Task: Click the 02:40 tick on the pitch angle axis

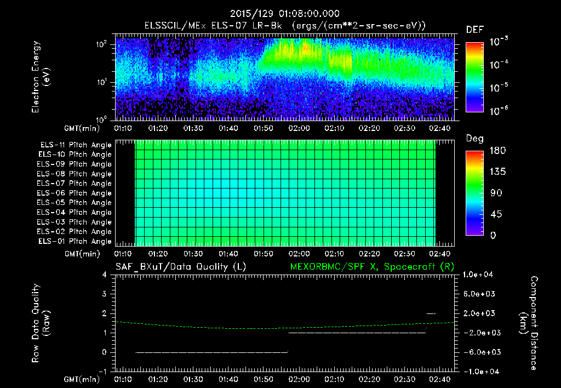Action: (x=440, y=254)
